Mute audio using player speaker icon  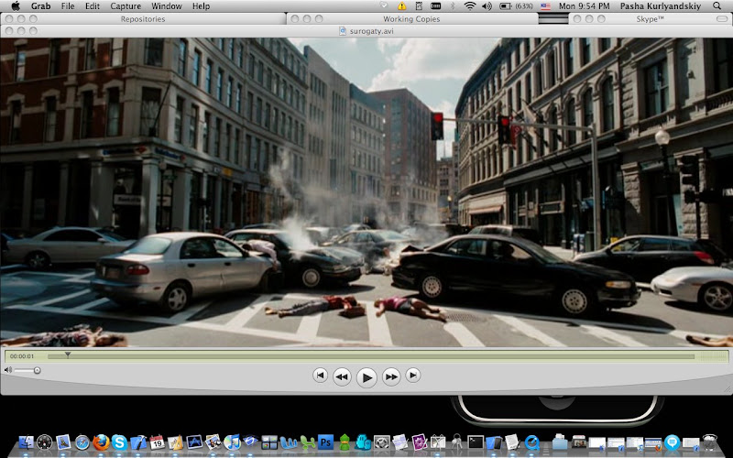pyautogui.click(x=9, y=370)
